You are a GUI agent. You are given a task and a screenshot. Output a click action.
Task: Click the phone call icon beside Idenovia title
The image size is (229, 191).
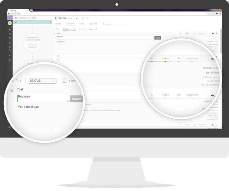(x=76, y=18)
